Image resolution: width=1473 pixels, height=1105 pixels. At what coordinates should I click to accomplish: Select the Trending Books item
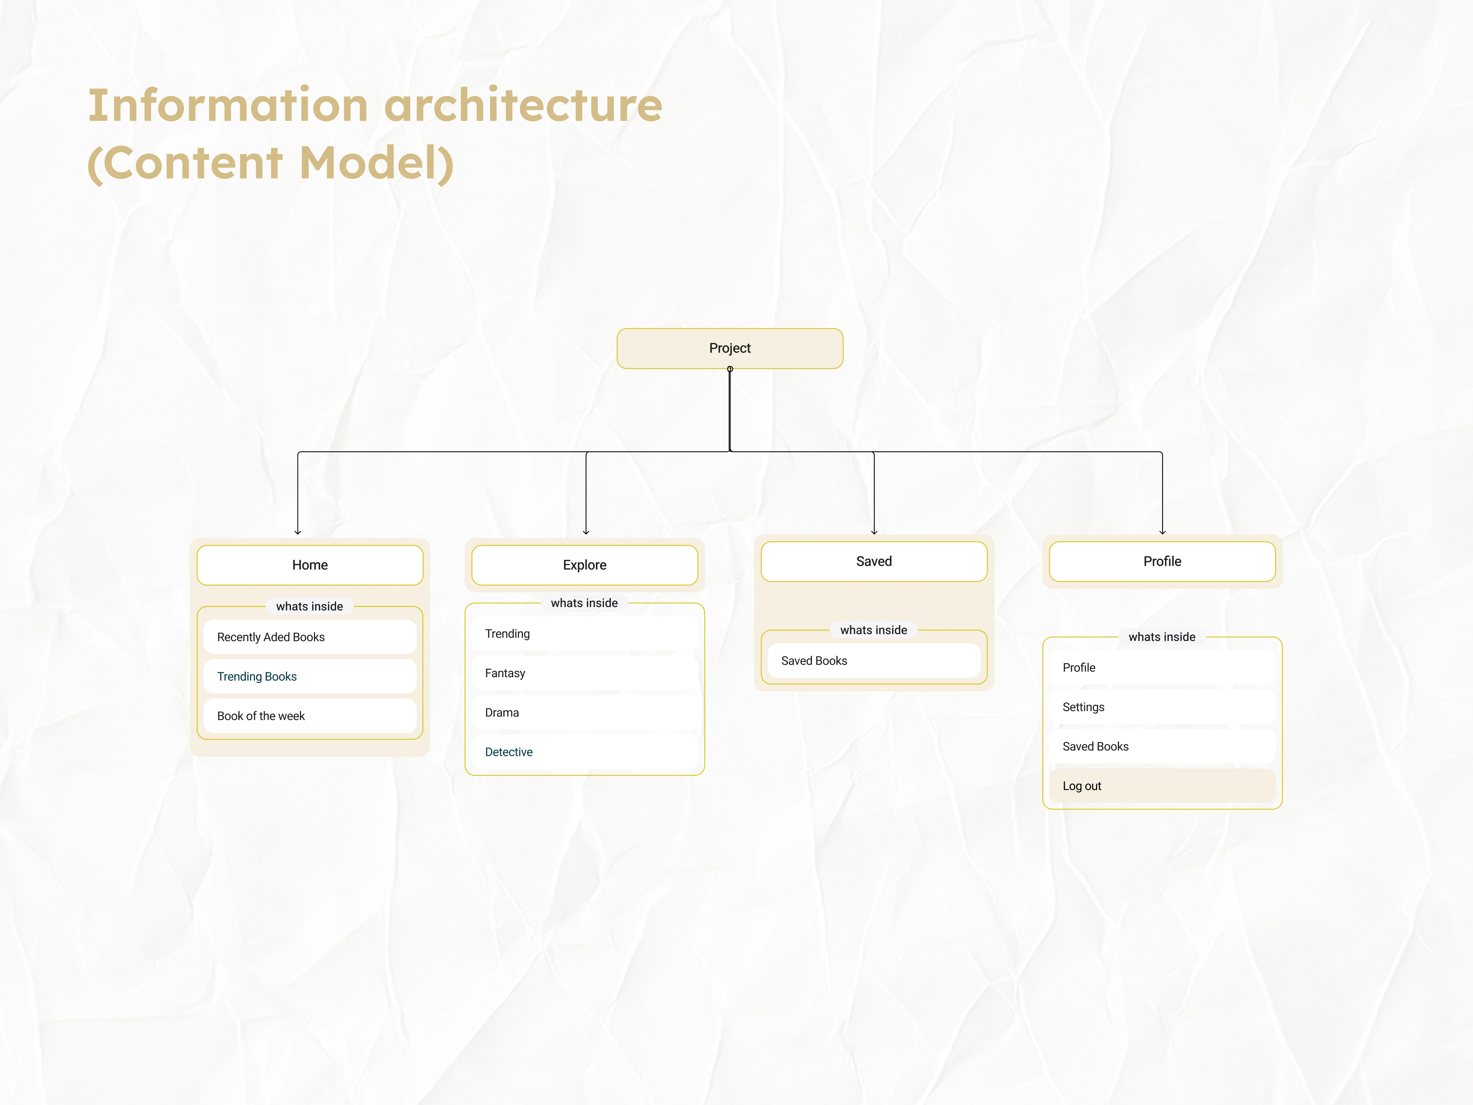pos(310,676)
